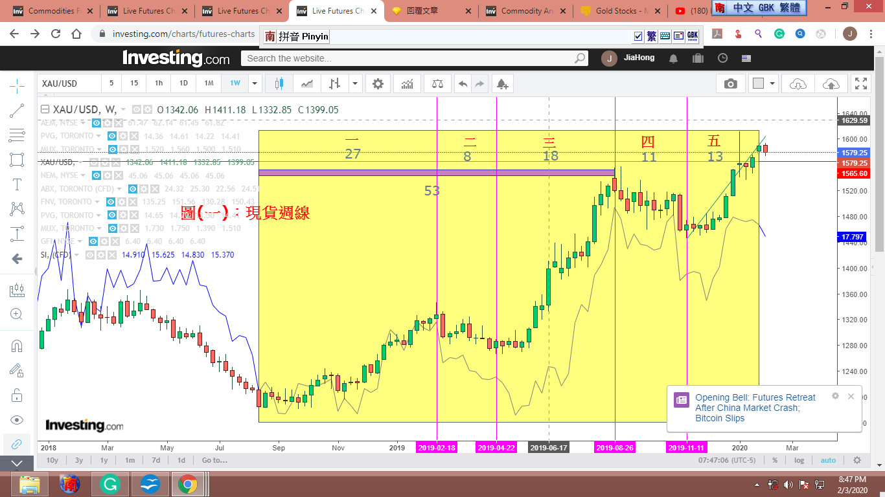
Task: Click the website search input field
Action: 408,58
